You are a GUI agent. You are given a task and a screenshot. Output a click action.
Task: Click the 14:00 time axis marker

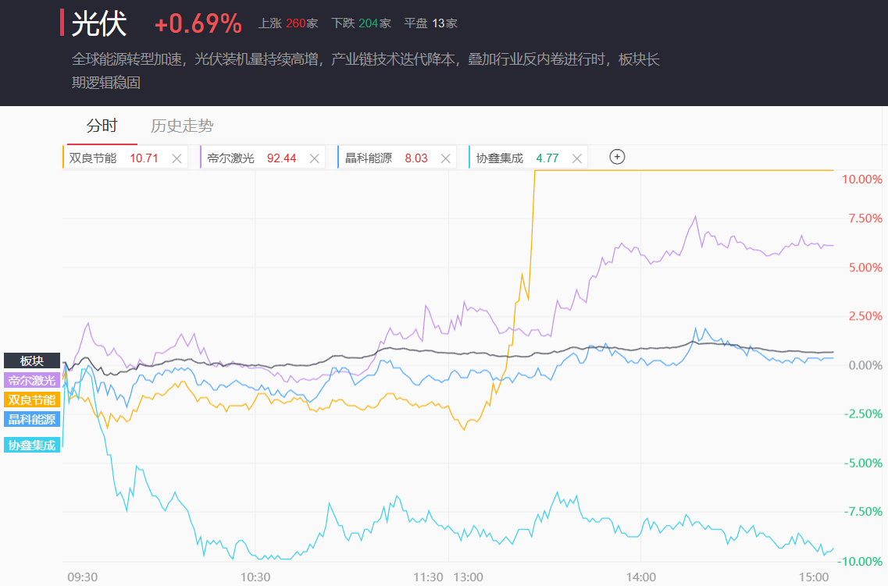point(640,577)
